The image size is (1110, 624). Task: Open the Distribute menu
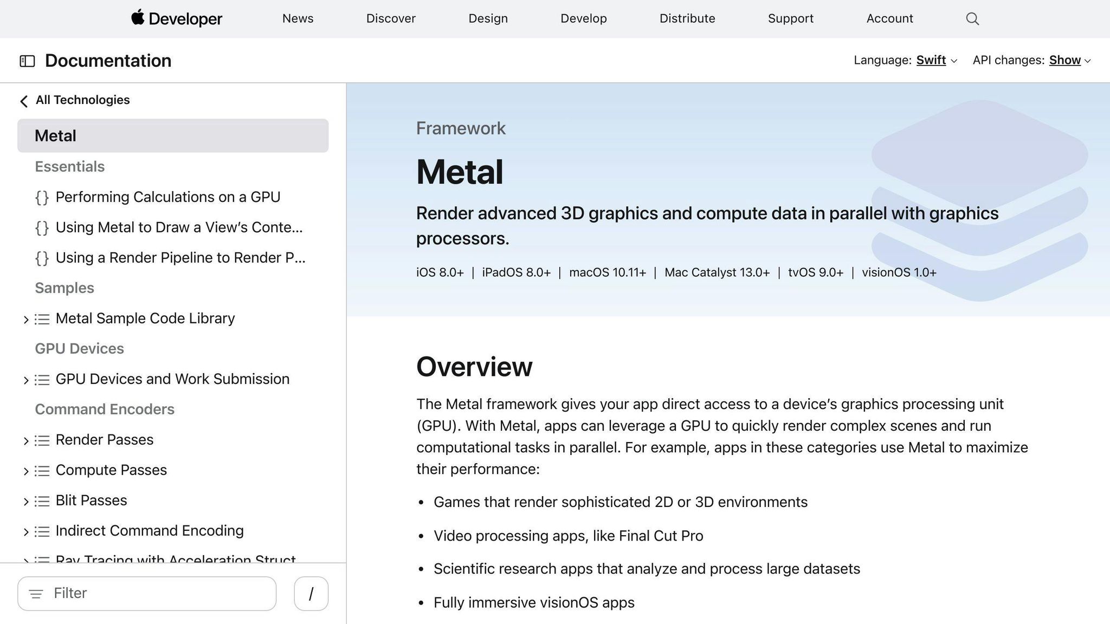pos(687,18)
